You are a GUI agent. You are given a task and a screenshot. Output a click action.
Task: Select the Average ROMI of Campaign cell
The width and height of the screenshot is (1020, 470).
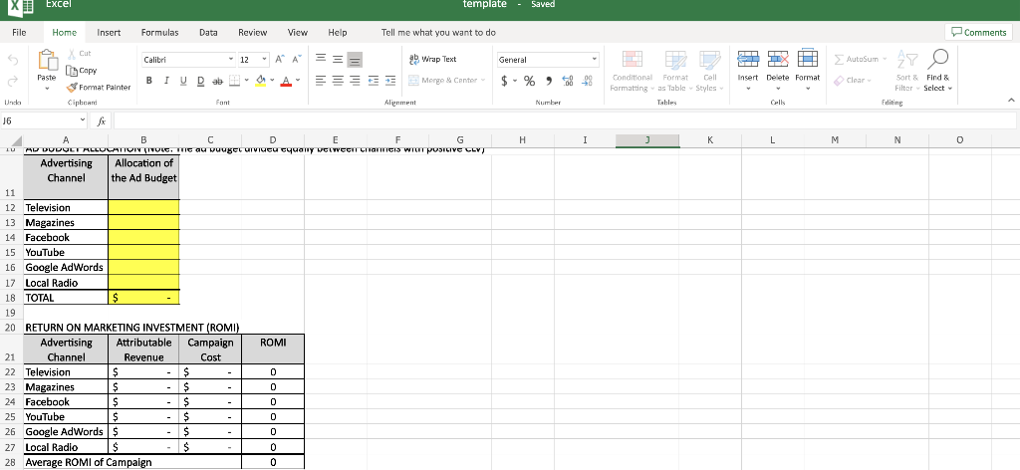click(132, 462)
